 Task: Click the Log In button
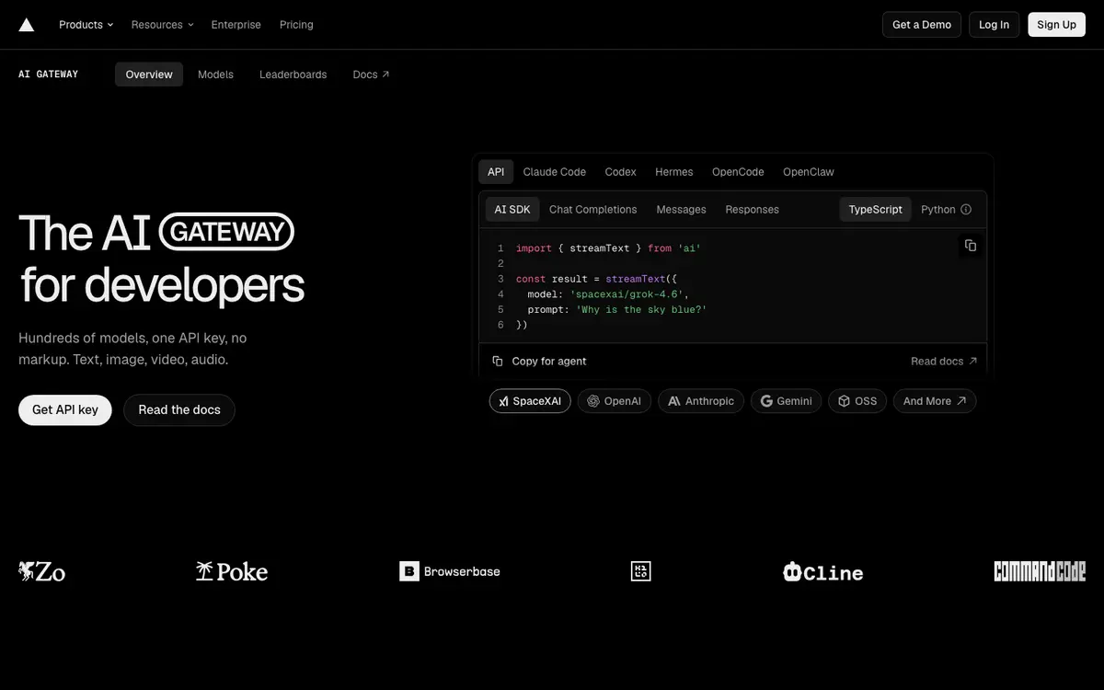[x=994, y=25]
